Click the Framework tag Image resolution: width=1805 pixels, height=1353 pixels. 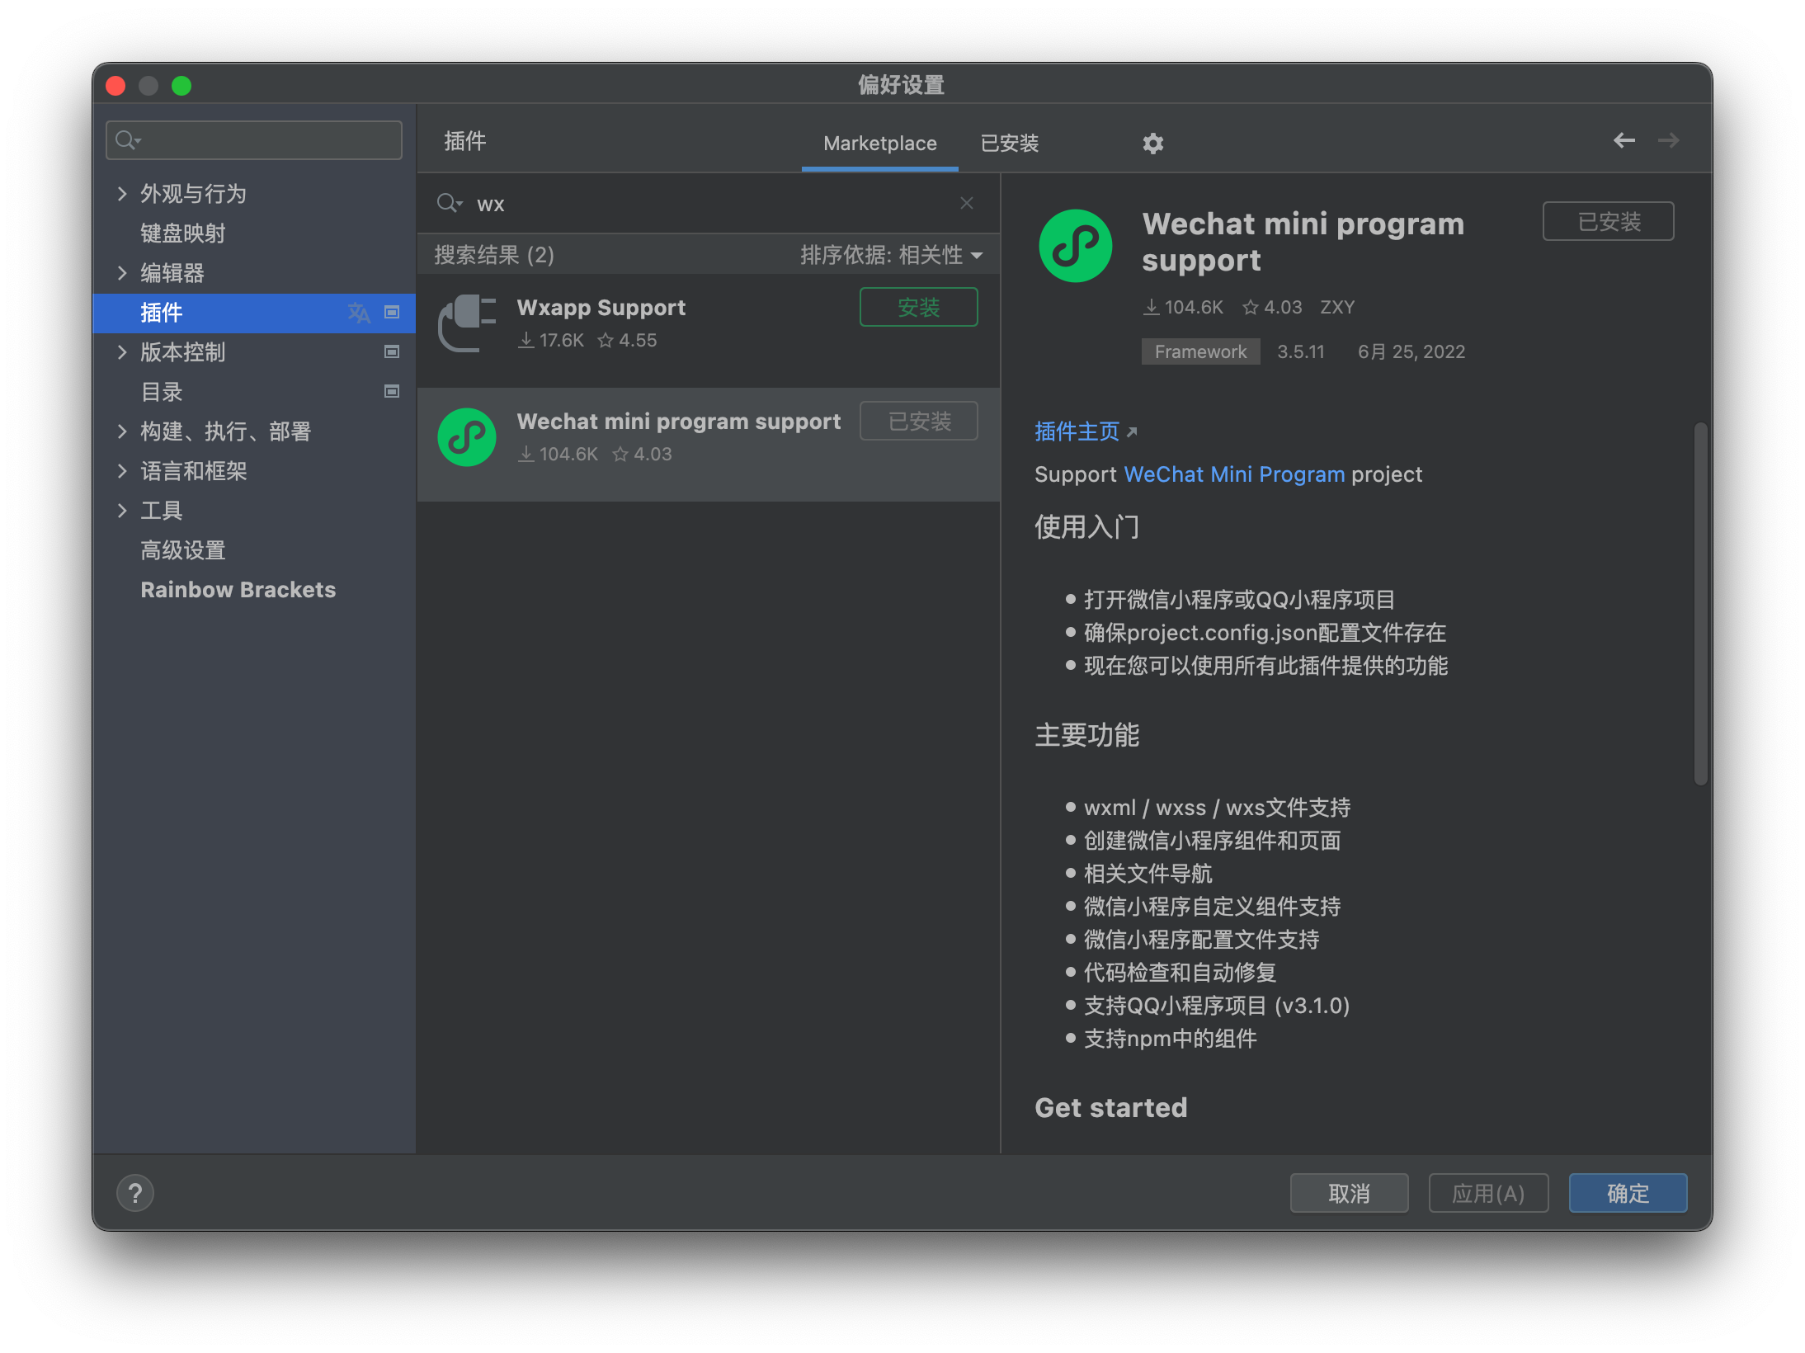(x=1200, y=351)
